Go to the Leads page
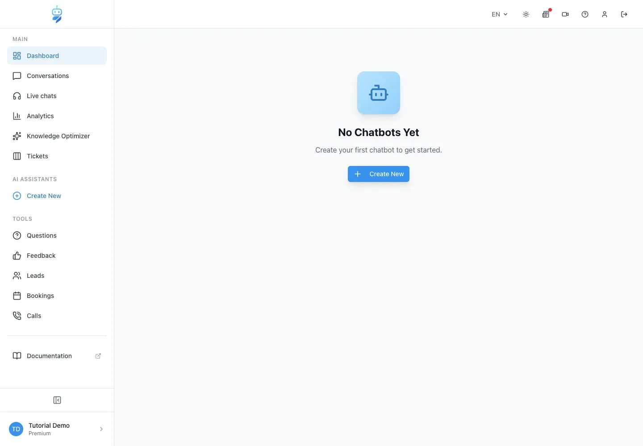This screenshot has height=446, width=643. click(57, 276)
